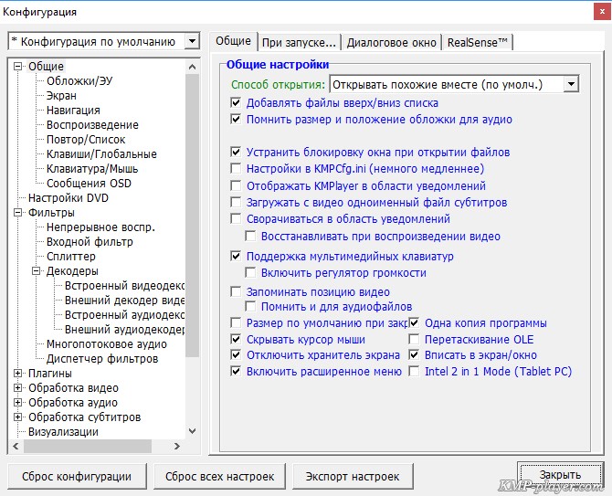Click the "Закрыть" button
This screenshot has height=496, width=612.
561,475
